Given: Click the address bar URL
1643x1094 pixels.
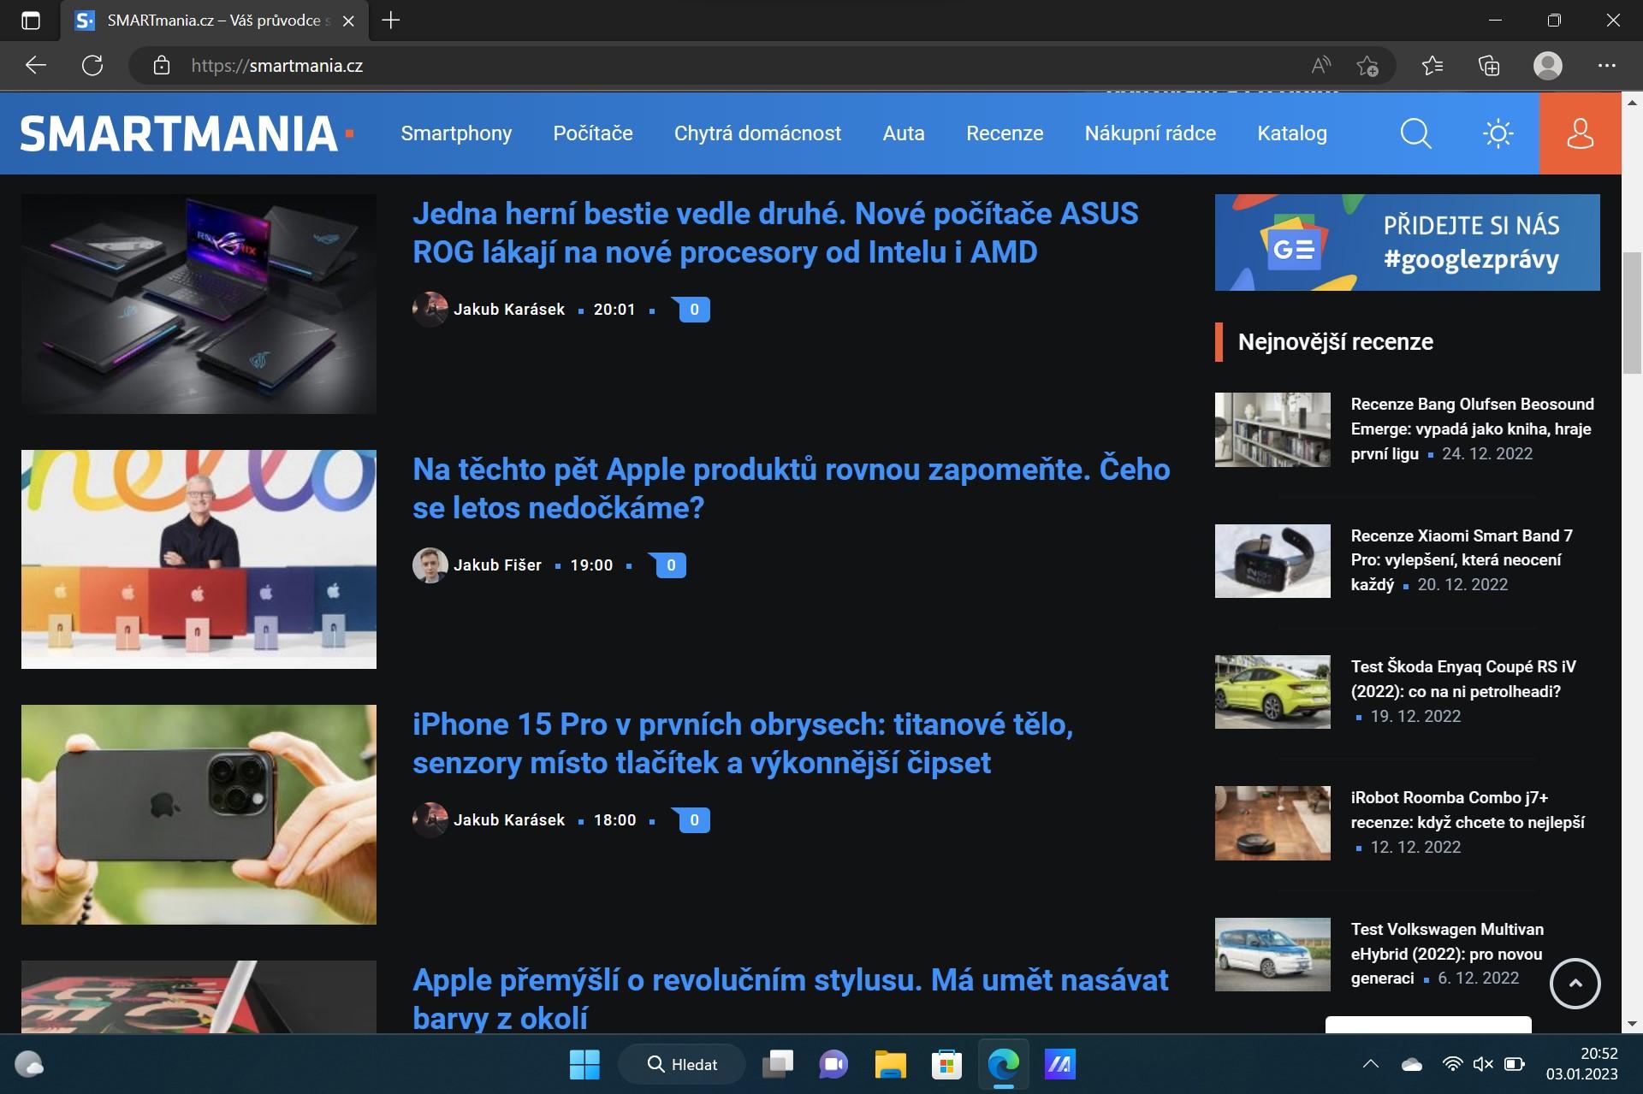Looking at the screenshot, I should point(276,66).
